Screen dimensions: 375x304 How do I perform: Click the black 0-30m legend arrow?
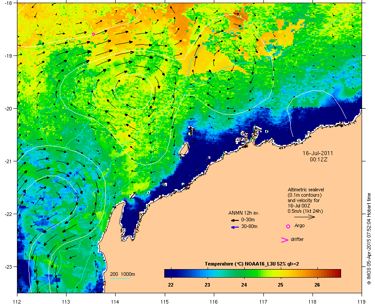[x=235, y=220]
